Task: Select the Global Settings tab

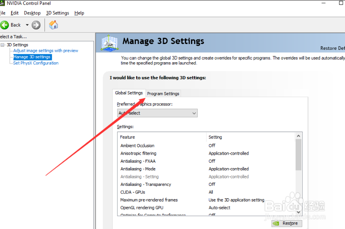Action: pos(129,93)
